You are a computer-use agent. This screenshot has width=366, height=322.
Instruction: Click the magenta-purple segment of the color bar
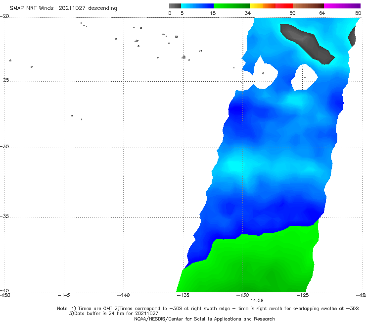coord(342,6)
